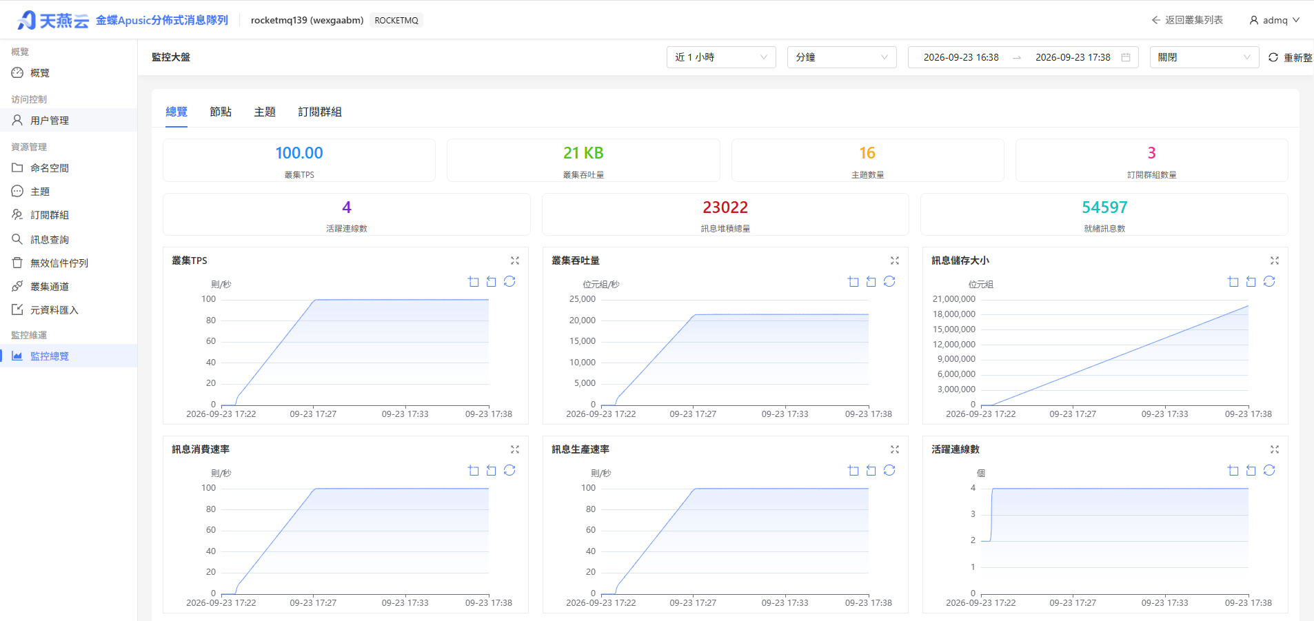Switch to the 節點 tab
The width and height of the screenshot is (1314, 621).
(x=221, y=112)
